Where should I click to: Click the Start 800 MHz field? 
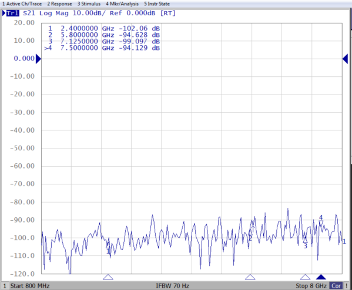(30, 286)
